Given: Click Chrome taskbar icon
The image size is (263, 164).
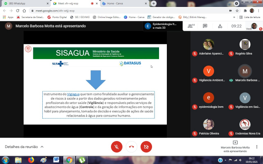Looking at the screenshot, I should 69,160.
